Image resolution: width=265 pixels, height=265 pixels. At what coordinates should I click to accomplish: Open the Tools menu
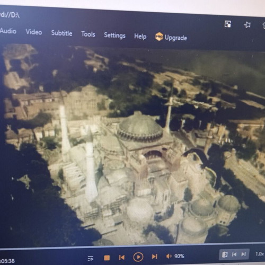coord(88,34)
